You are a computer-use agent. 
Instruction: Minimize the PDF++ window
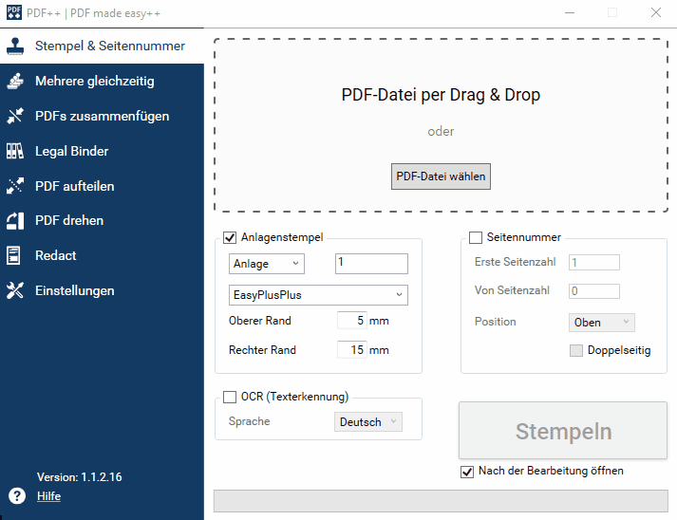click(x=570, y=13)
